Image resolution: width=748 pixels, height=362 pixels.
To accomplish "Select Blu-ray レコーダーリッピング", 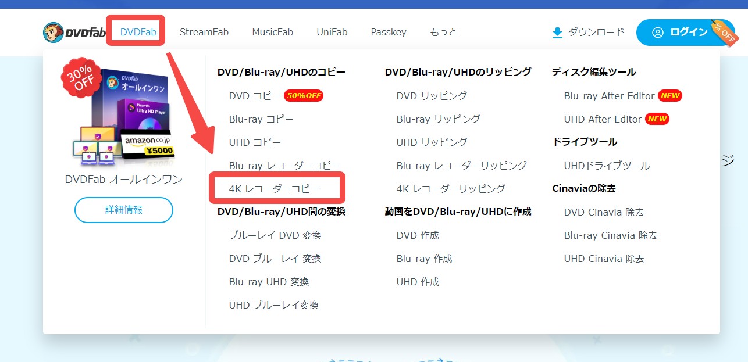I will (x=462, y=166).
